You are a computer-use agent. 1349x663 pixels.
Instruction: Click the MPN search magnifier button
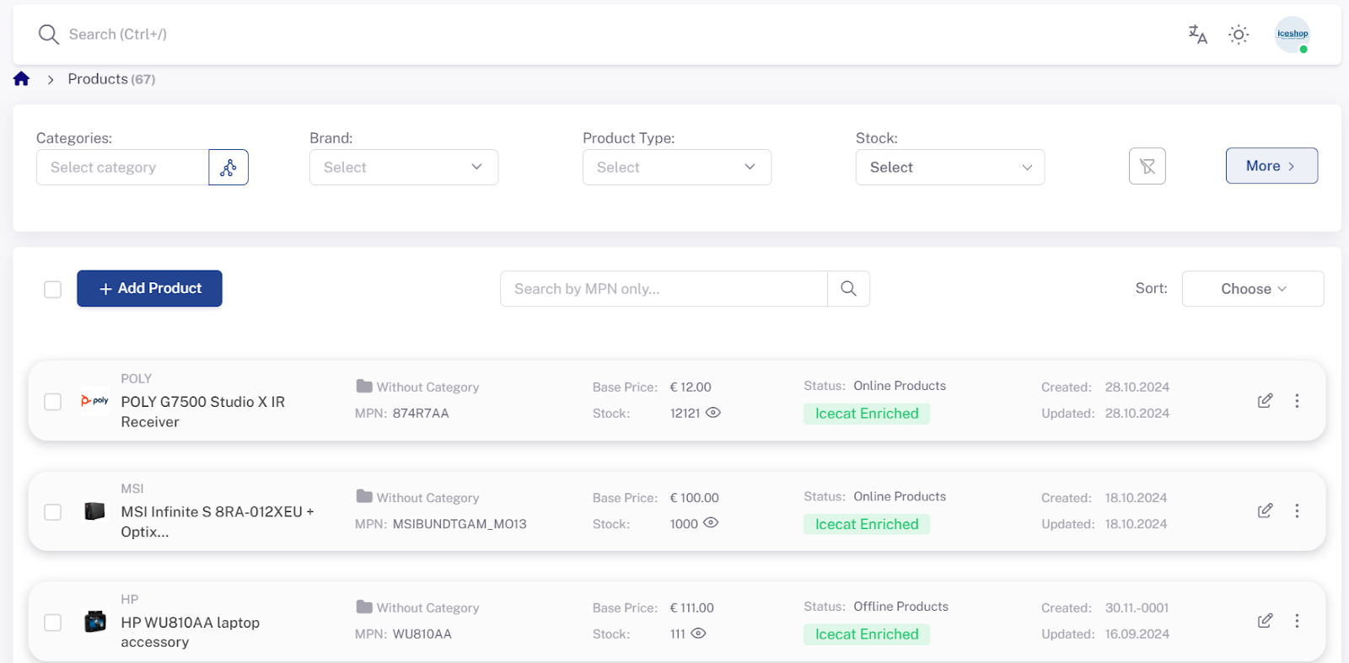click(848, 289)
